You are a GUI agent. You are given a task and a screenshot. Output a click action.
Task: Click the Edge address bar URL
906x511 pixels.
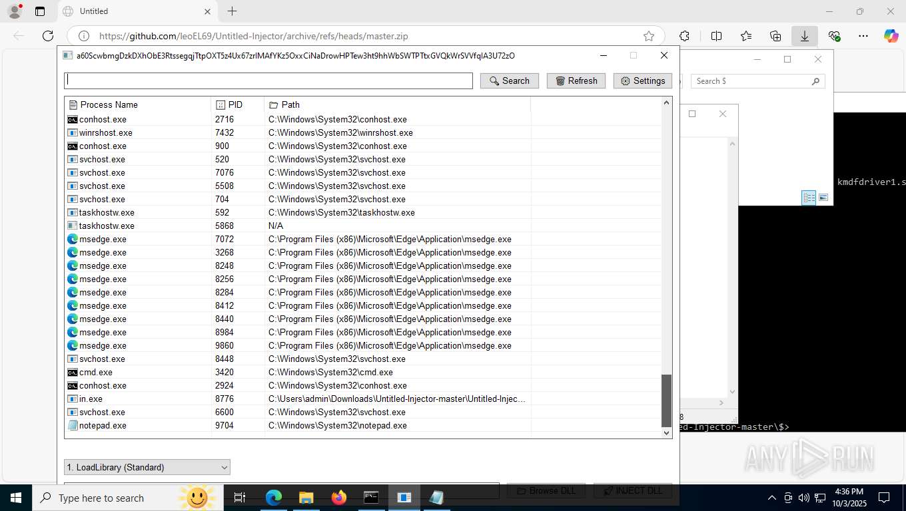click(x=253, y=37)
